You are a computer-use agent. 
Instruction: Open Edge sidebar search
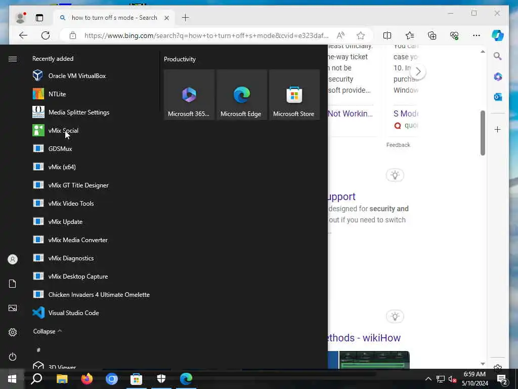[x=498, y=56]
